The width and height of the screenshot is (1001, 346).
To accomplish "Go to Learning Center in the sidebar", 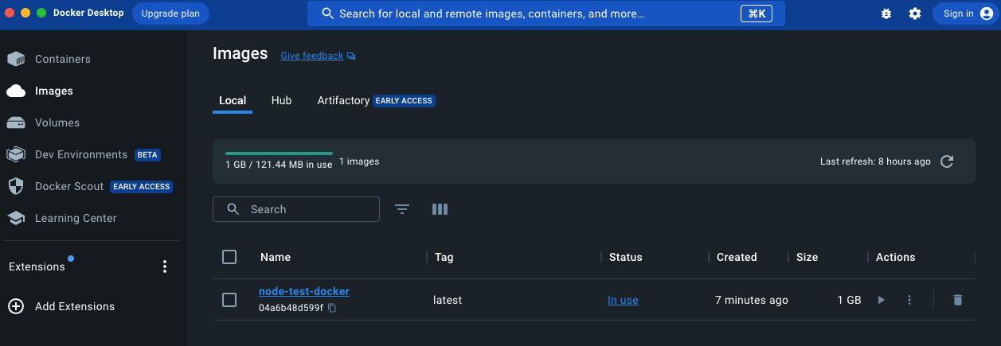I will 76,218.
